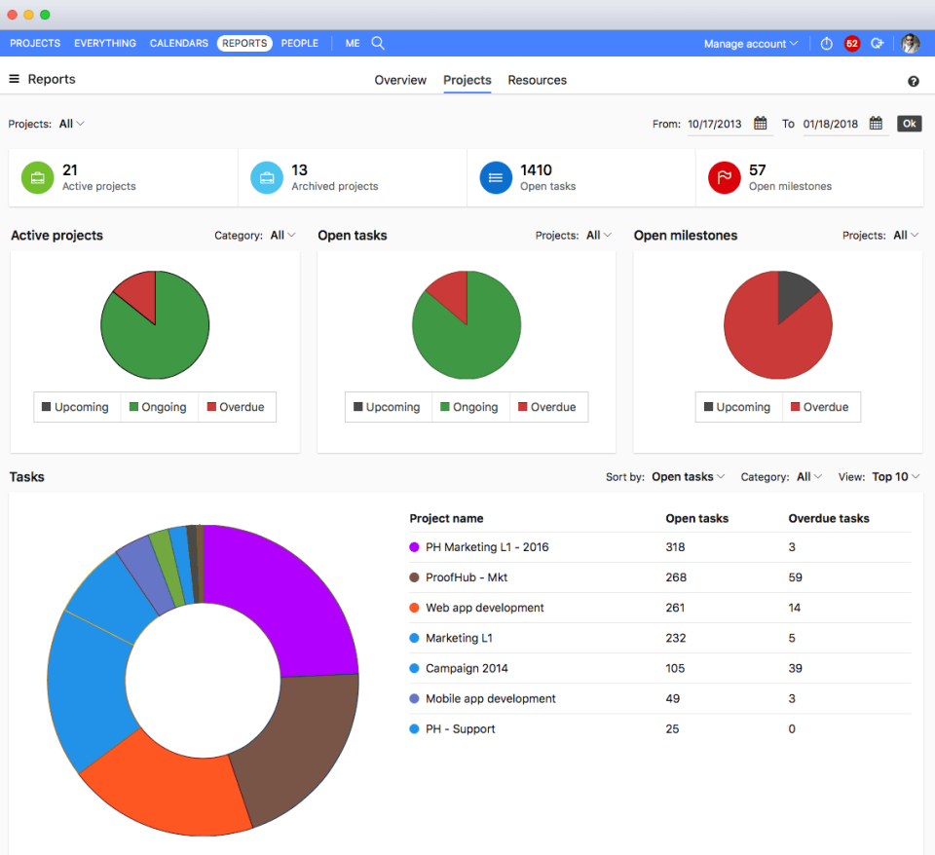Screen dimensions: 935x855
Task: Switch to the Overview tab
Action: pos(400,81)
